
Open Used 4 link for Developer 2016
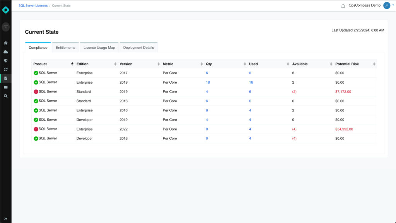(x=250, y=139)
